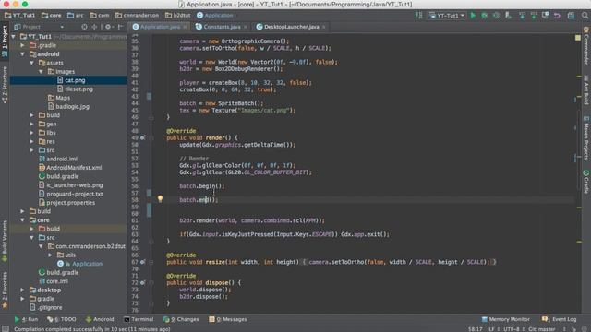The height and width of the screenshot is (332, 591).
Task: Open the project structure icon next to search
Action: [x=571, y=16]
